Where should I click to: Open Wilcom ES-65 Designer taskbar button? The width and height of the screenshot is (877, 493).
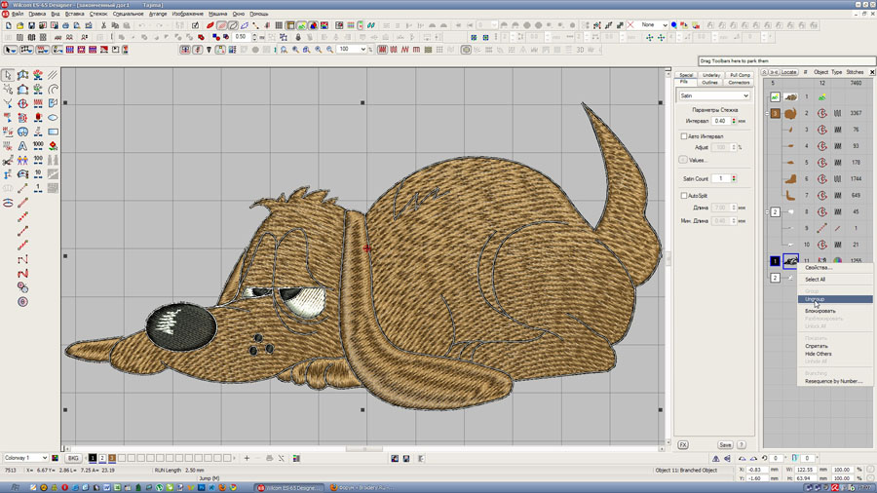pyautogui.click(x=289, y=488)
